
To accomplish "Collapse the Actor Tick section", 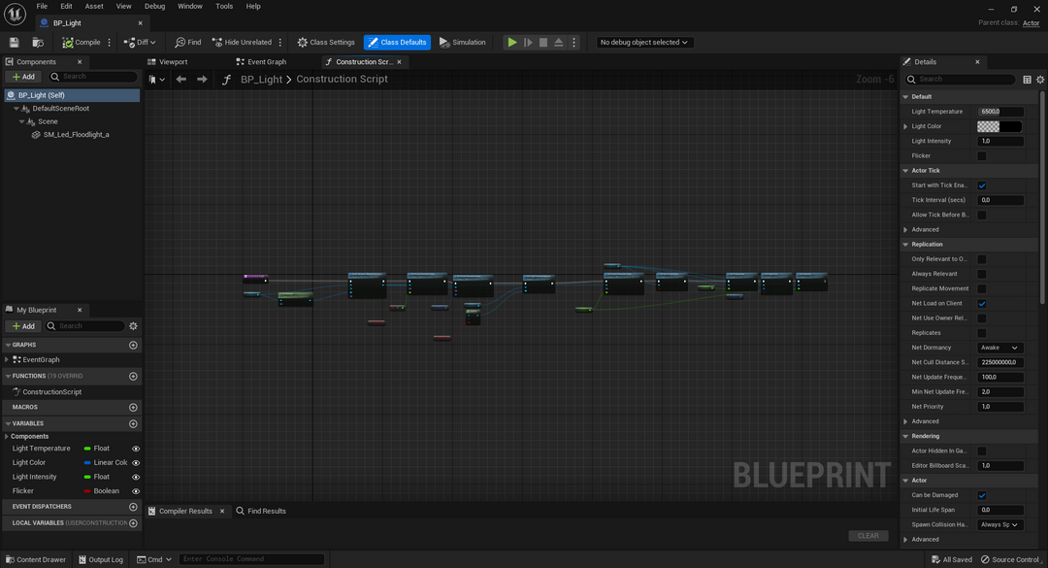I will tap(905, 170).
